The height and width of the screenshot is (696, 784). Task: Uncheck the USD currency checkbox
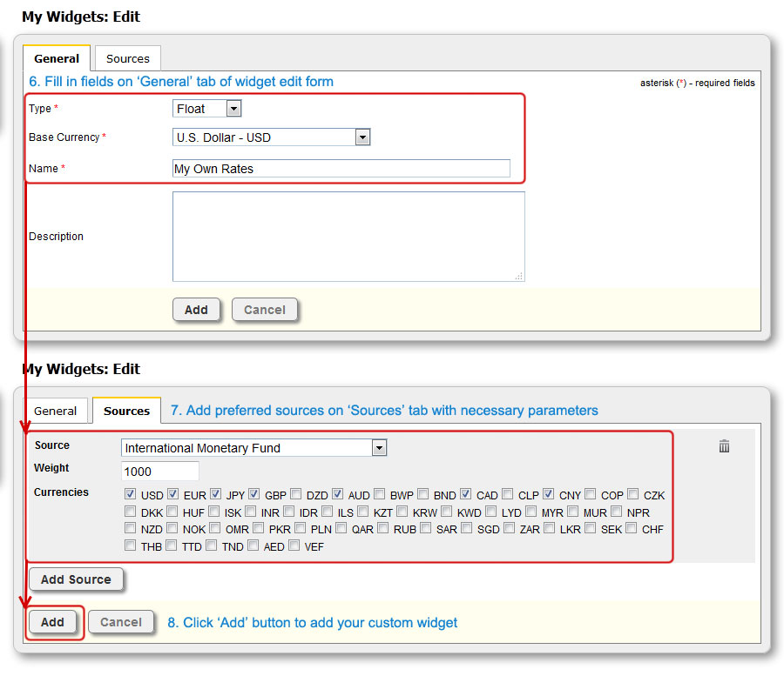click(x=130, y=494)
